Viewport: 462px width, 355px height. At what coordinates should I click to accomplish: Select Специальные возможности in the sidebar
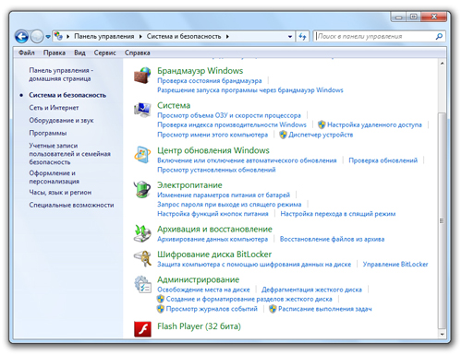pos(71,205)
